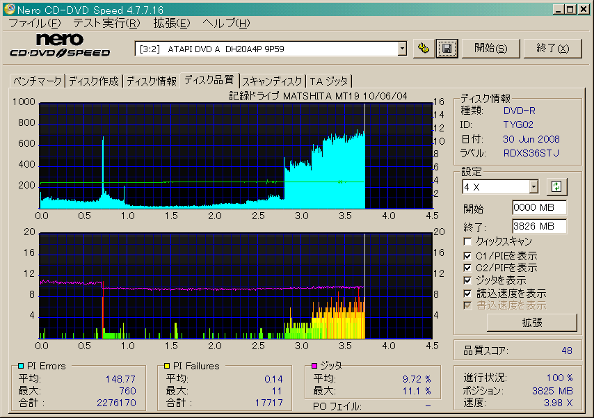Click the floppy disk save icon
Image resolution: width=594 pixels, height=418 pixels.
coord(447,49)
